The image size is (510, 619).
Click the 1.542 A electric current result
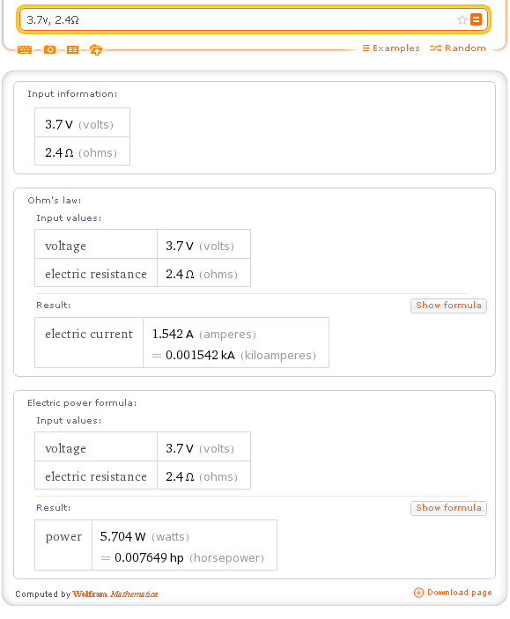pyautogui.click(x=173, y=335)
